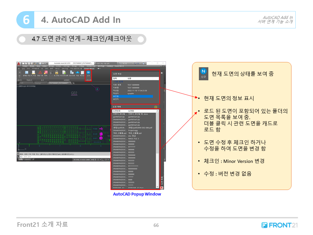
Task: Select the 555555 drawing row
Action: tap(134, 182)
